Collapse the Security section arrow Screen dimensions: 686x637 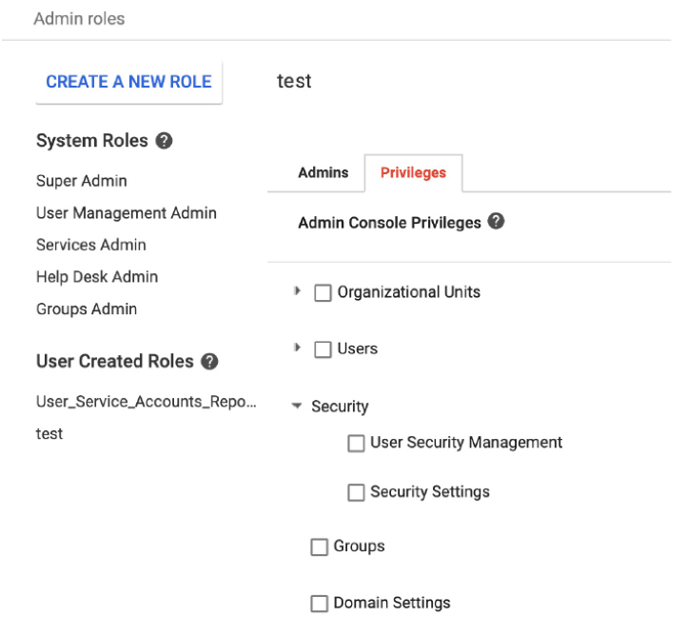pos(297,407)
